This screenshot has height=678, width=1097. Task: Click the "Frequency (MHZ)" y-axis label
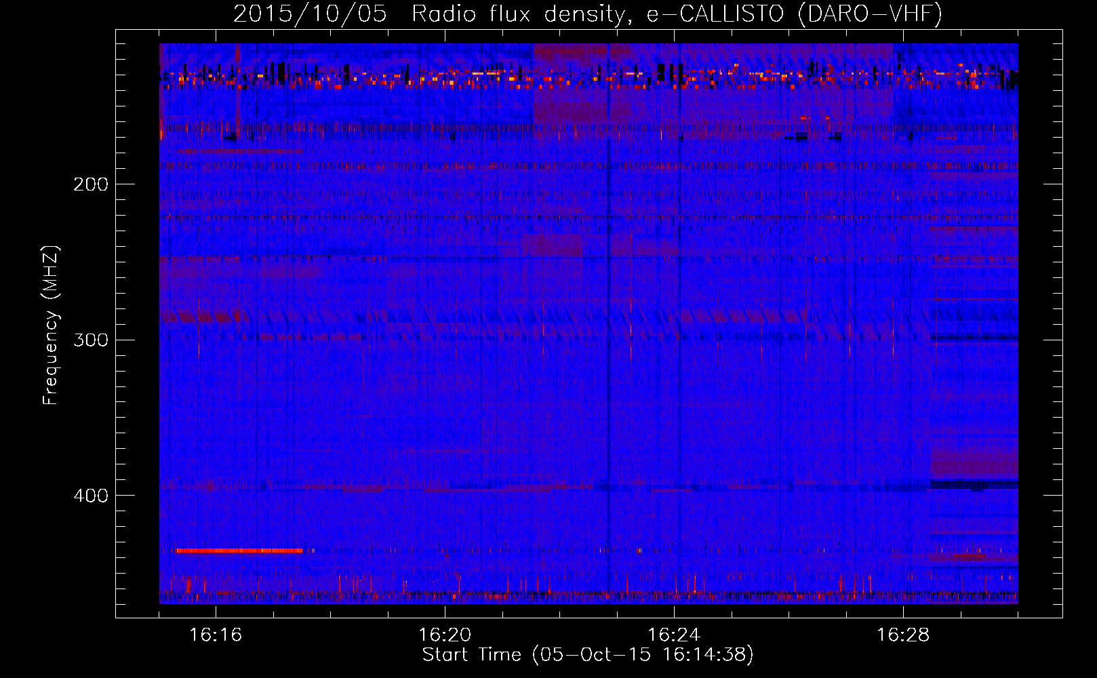pos(51,325)
